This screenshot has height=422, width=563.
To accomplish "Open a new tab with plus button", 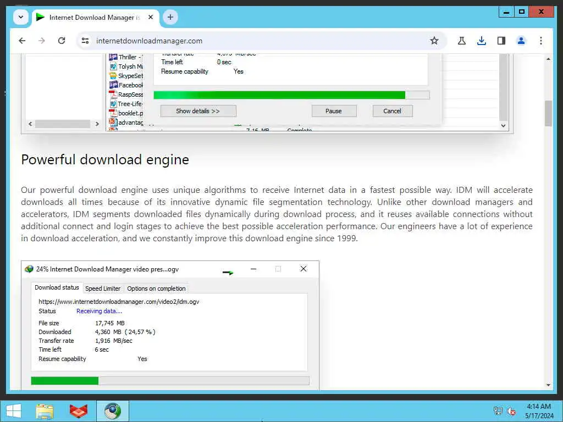I will [x=170, y=17].
